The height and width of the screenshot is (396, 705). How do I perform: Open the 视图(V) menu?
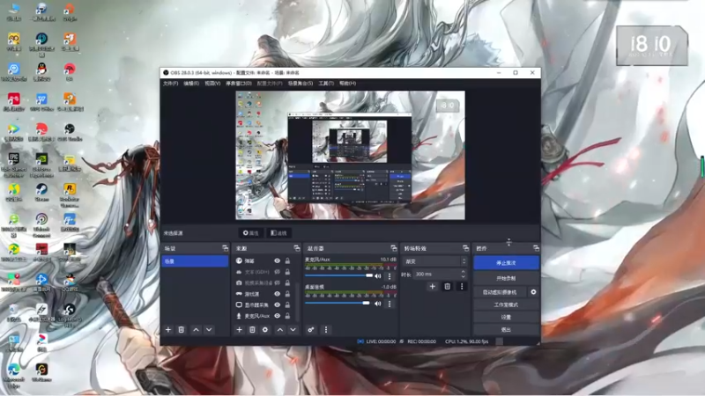tap(212, 83)
